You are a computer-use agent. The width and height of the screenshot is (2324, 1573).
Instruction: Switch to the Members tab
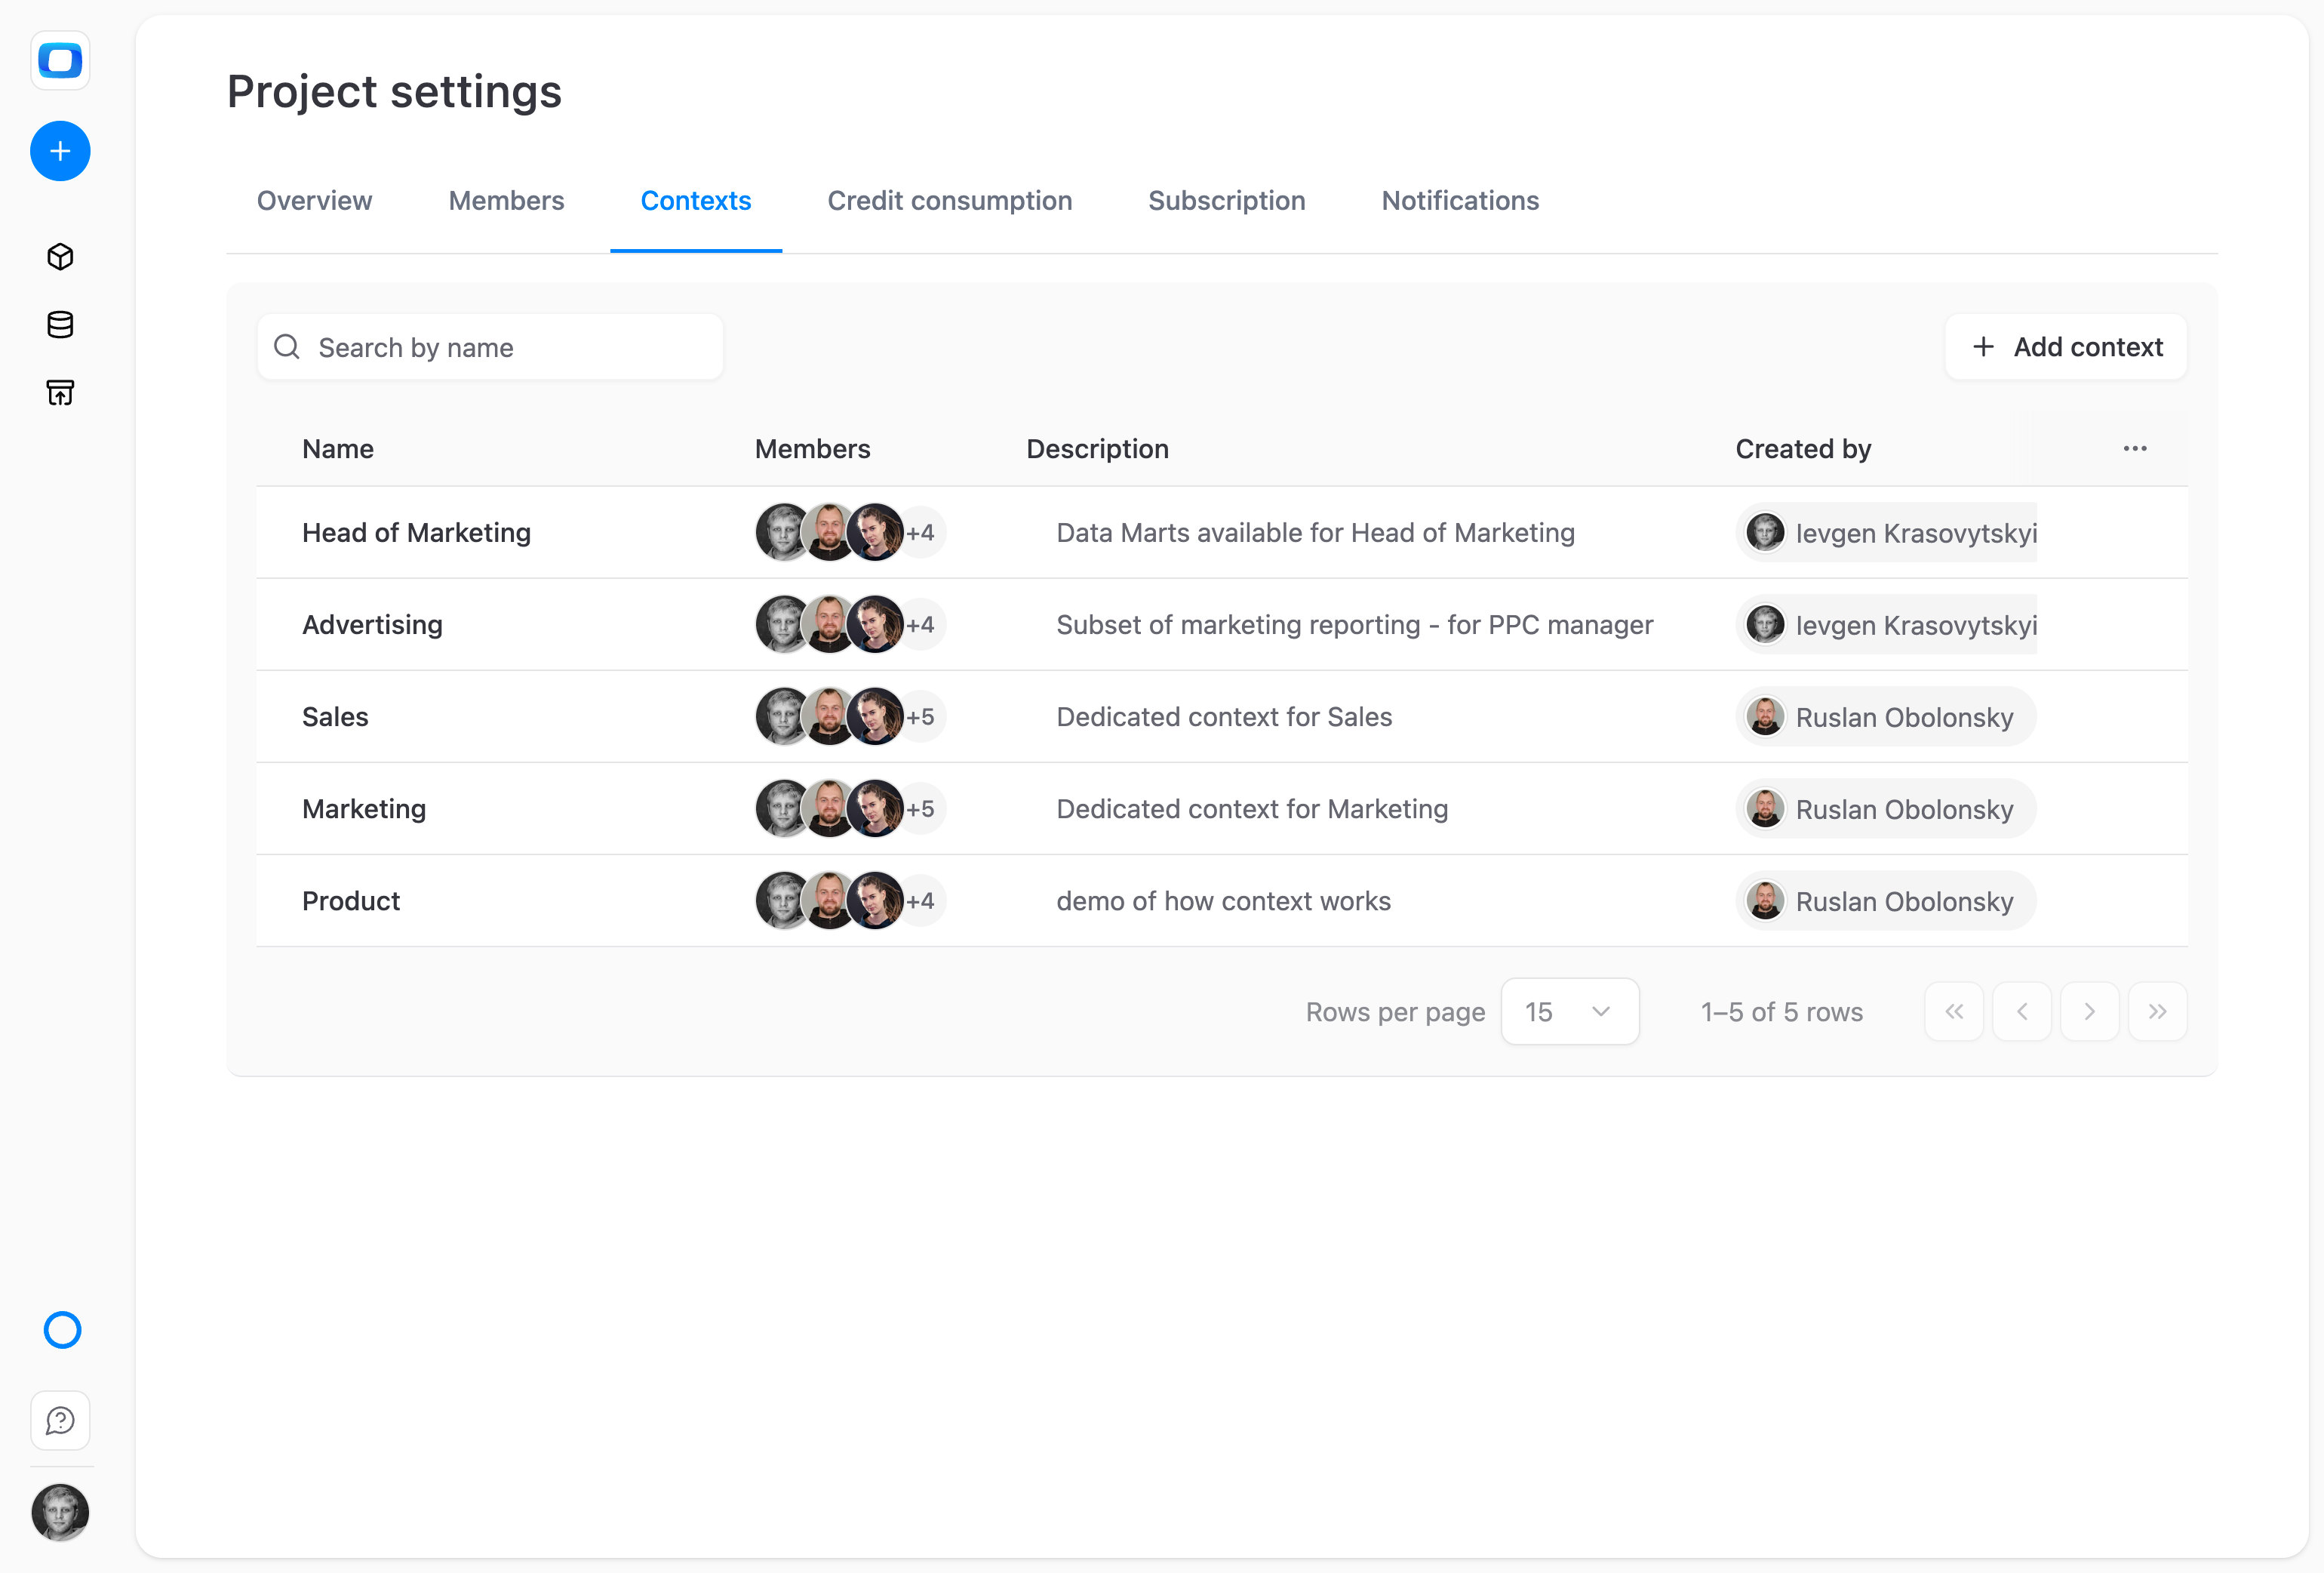click(506, 200)
